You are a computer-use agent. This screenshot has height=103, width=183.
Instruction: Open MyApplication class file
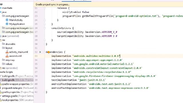tap(17, 24)
